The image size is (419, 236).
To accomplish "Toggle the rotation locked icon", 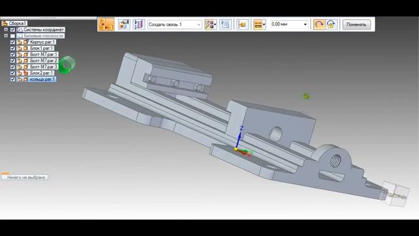I will [331, 24].
